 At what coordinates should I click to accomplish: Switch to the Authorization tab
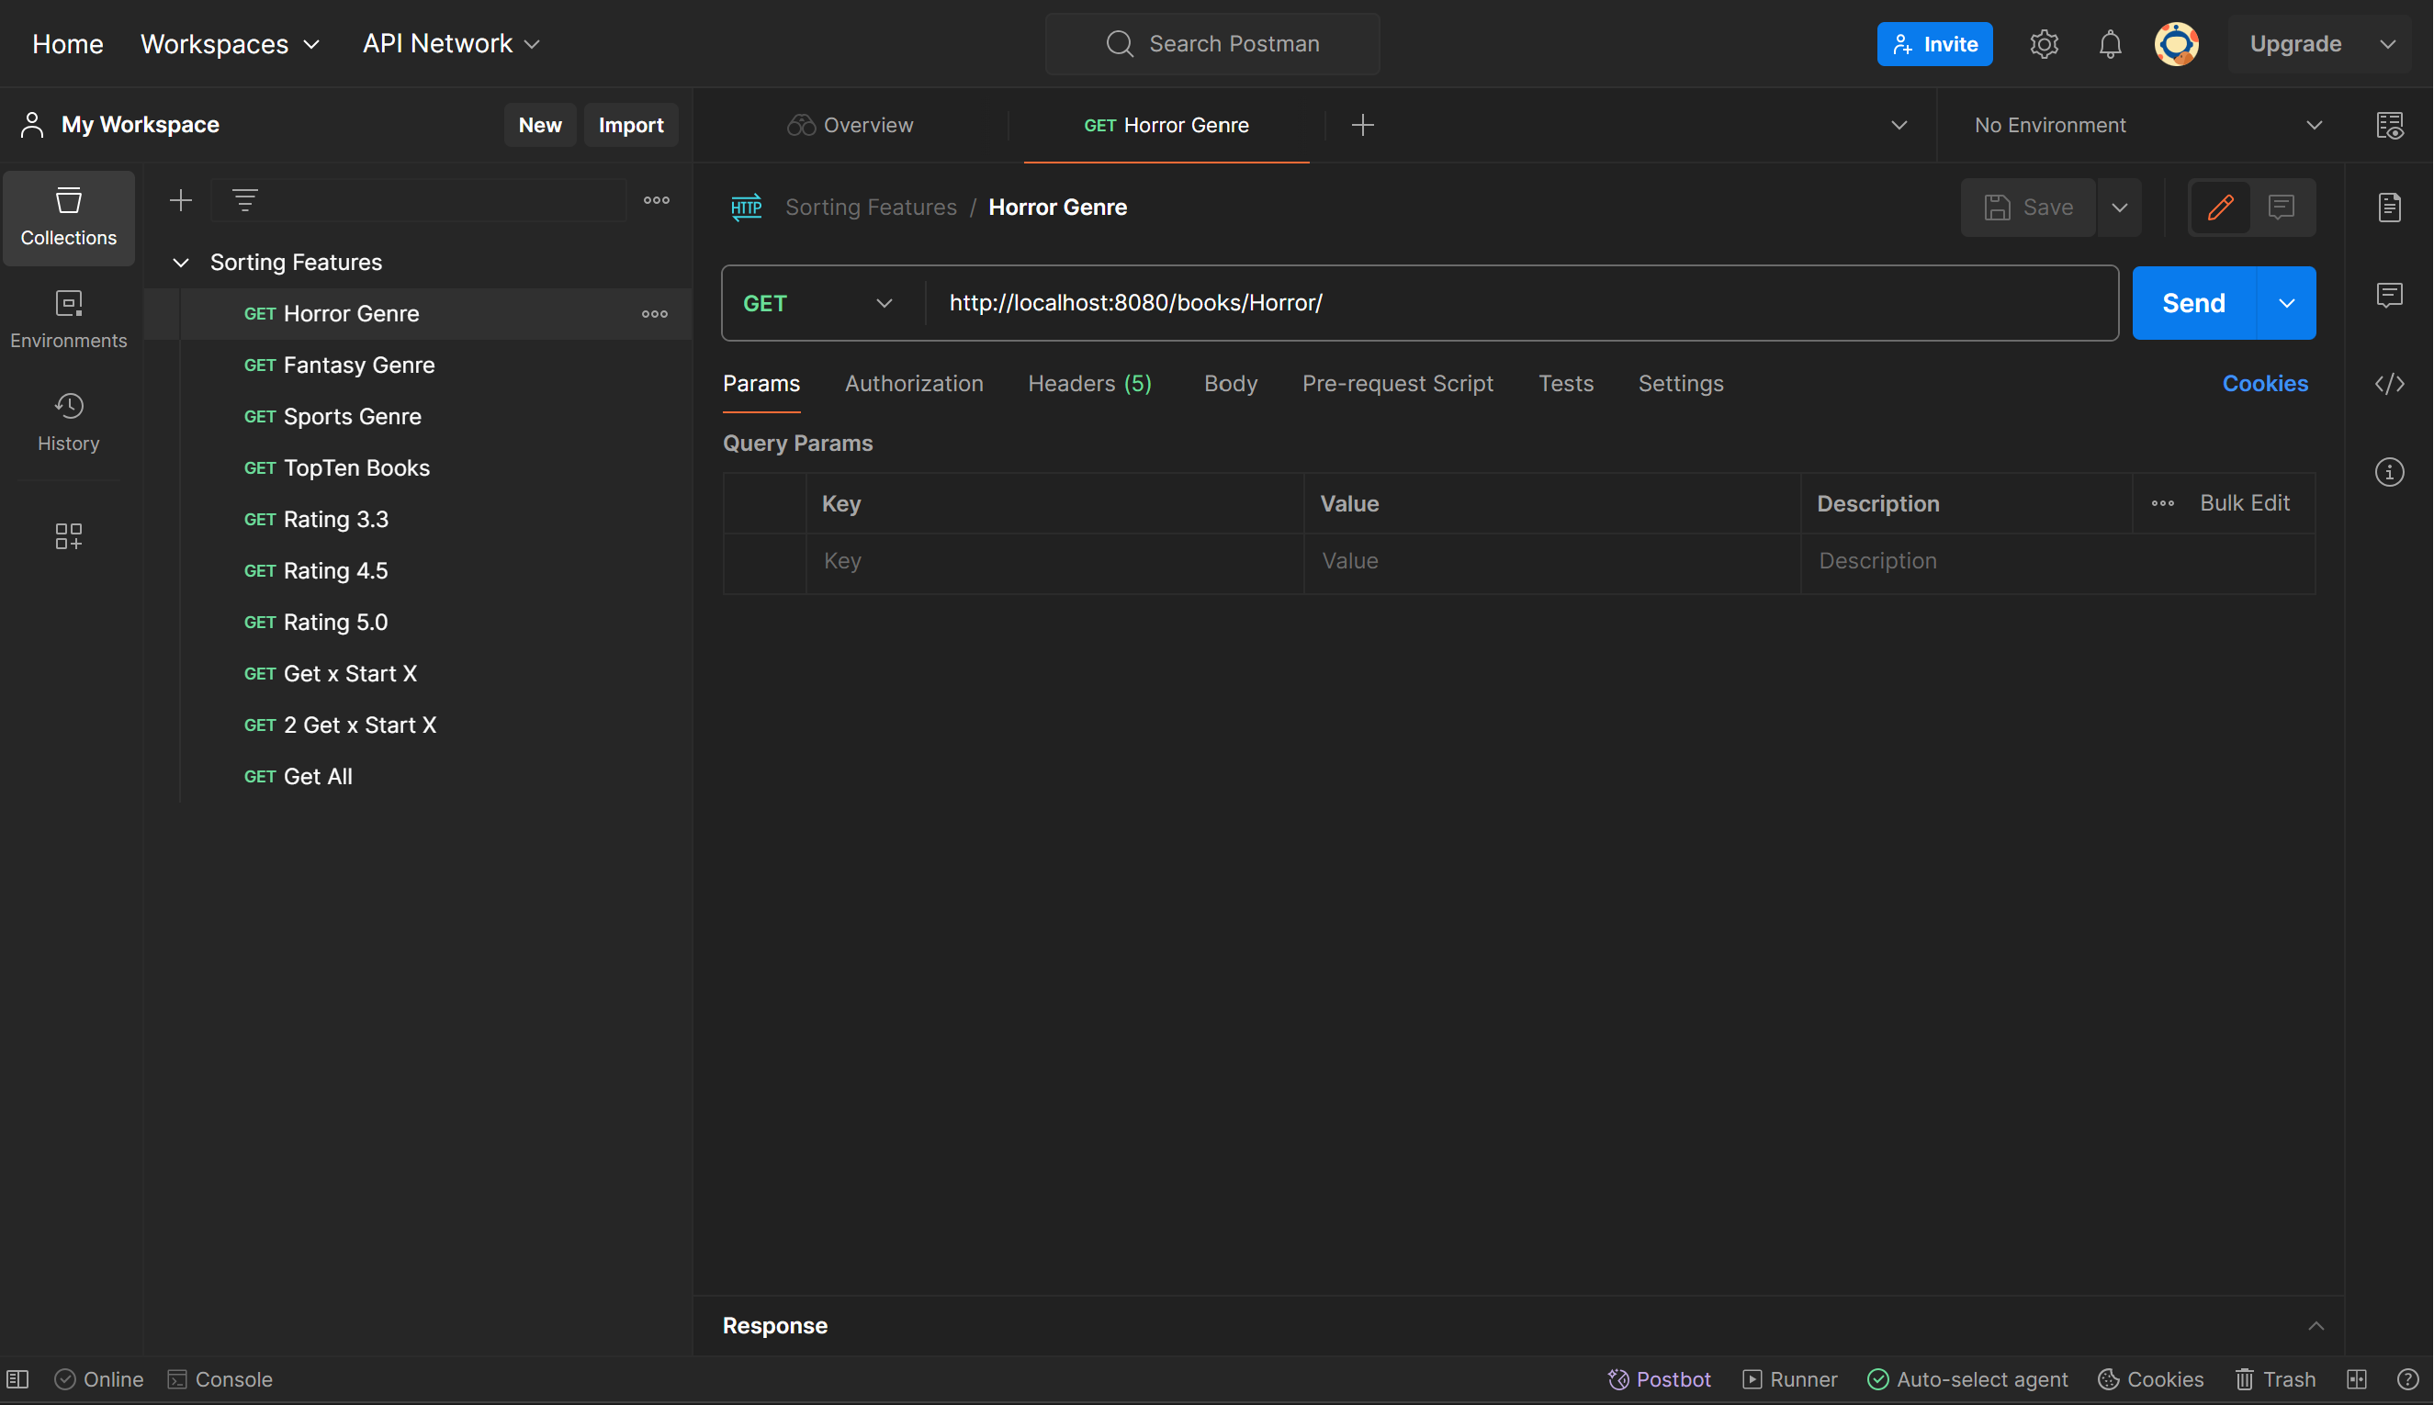coord(914,384)
